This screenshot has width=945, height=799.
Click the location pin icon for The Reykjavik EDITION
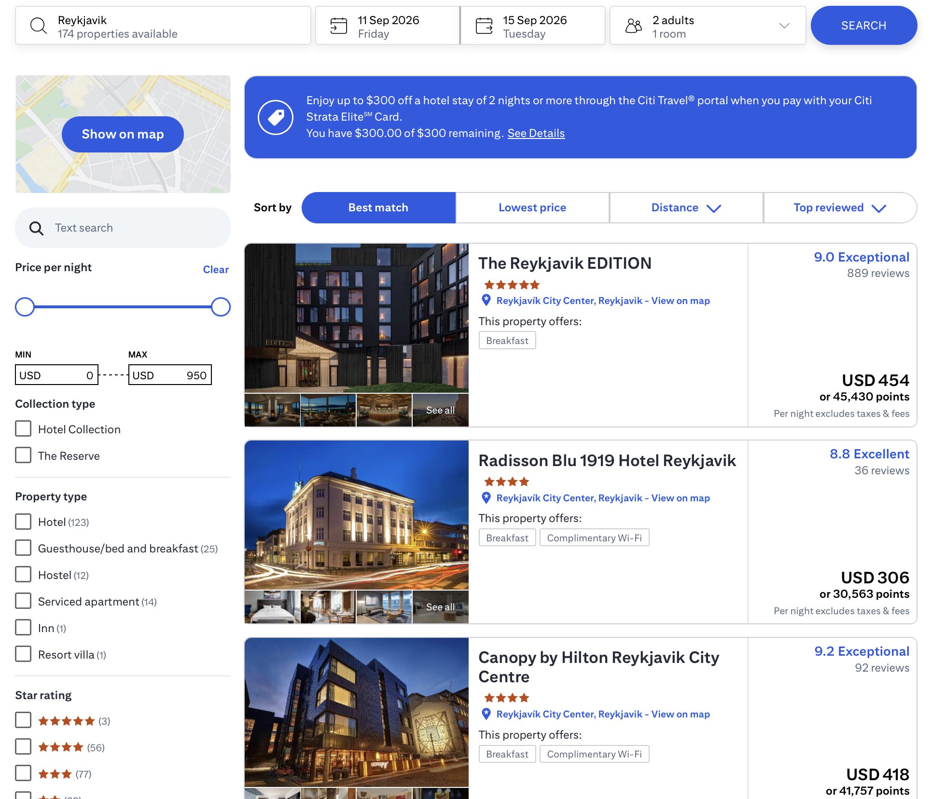coord(486,300)
